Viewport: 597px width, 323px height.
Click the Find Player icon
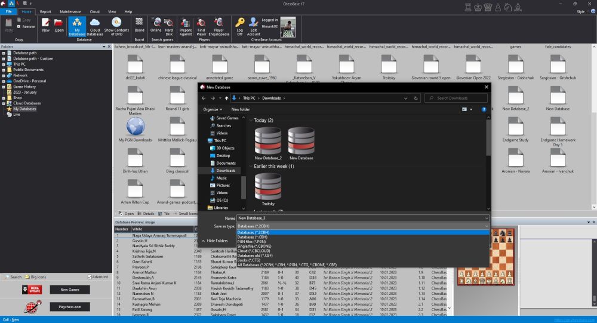201,26
